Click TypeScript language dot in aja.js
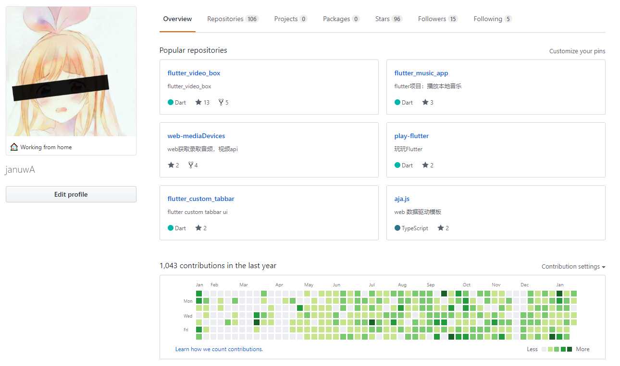This screenshot has width=620, height=366. (x=397, y=228)
